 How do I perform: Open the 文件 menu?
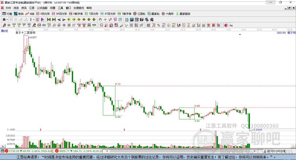[x=8, y=8]
